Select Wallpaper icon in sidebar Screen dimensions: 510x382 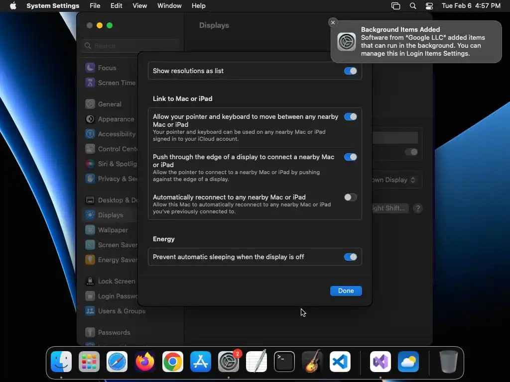pos(90,230)
